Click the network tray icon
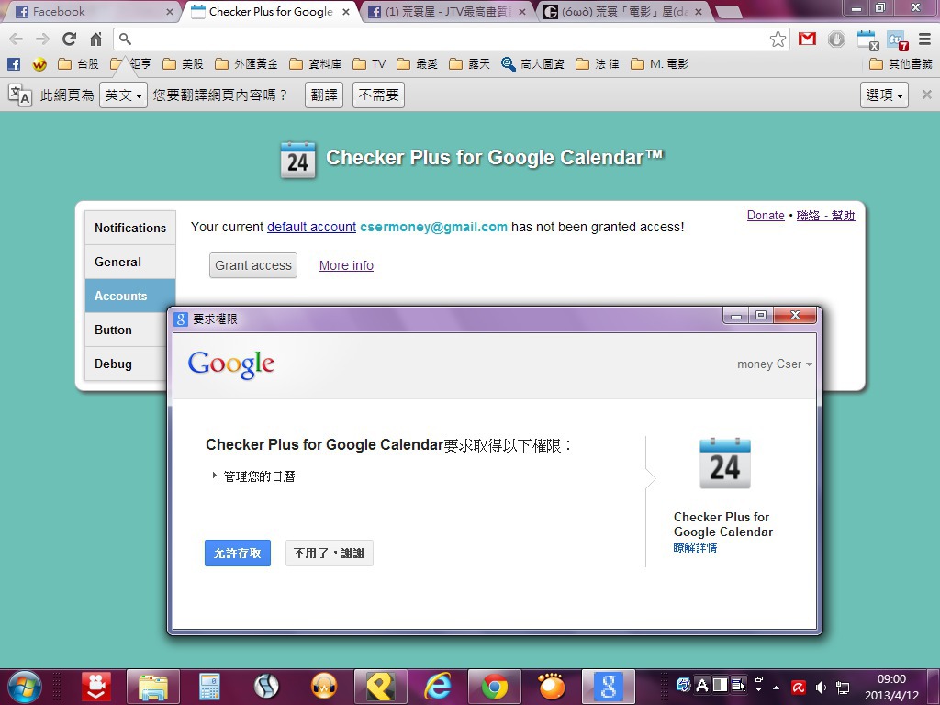This screenshot has height=705, width=940. (x=843, y=687)
